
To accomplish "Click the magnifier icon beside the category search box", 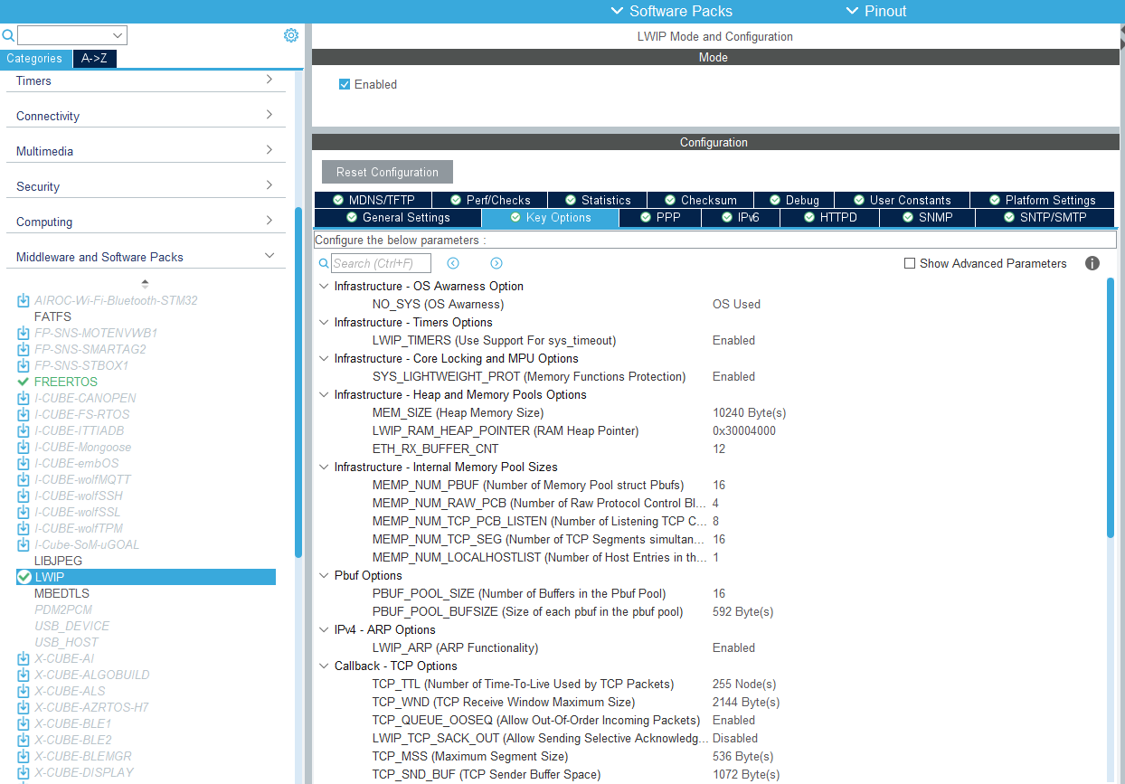I will tap(8, 35).
